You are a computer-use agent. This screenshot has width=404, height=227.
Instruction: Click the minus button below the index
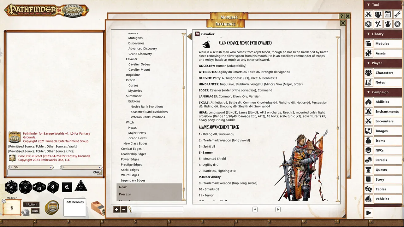pos(123,209)
